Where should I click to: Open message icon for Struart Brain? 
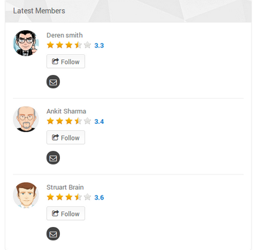pyautogui.click(x=53, y=234)
